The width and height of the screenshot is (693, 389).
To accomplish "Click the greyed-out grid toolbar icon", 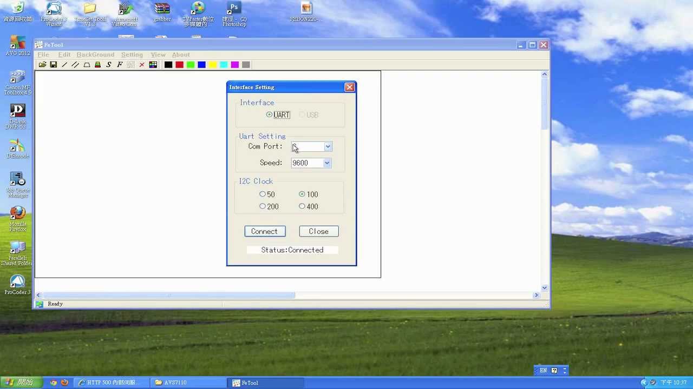I will tap(130, 65).
